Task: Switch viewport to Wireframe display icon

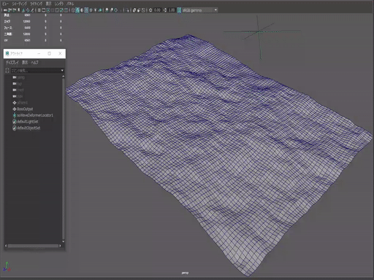Action: click(73, 10)
